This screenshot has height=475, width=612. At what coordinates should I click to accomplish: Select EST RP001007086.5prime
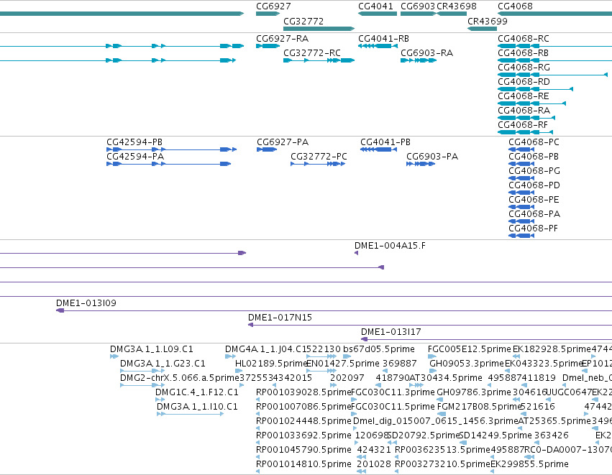pos(258,414)
